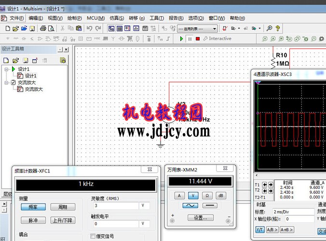
Task: Select A/B display mode on oscilloscope
Action: 272,230
